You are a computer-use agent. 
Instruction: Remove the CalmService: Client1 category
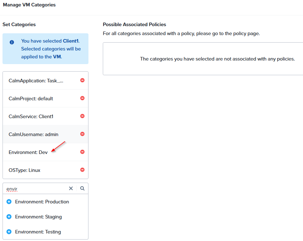pyautogui.click(x=82, y=116)
